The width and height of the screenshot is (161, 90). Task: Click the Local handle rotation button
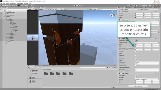[29, 5]
